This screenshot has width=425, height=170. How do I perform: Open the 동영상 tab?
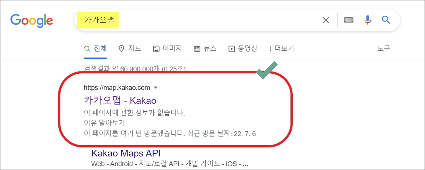click(x=243, y=49)
